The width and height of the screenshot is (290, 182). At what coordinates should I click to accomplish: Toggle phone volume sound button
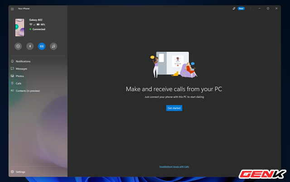(x=42, y=46)
